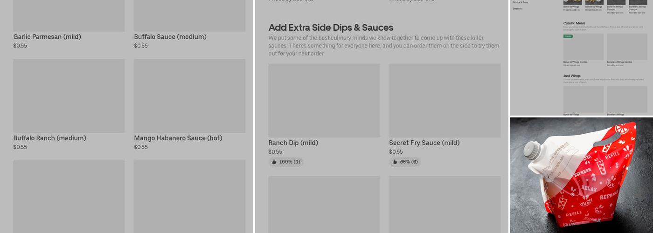Click the Secret Fry Sauce 66% rating badge
Screen dimensions: 653x233
(405, 162)
